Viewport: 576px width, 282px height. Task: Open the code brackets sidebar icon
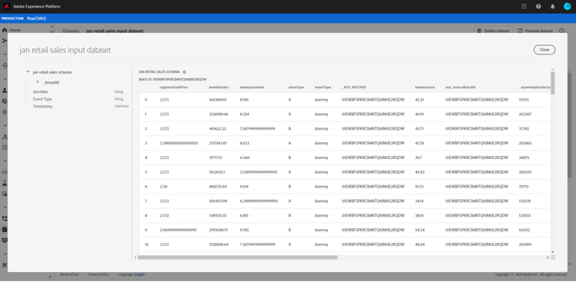(x=5, y=171)
